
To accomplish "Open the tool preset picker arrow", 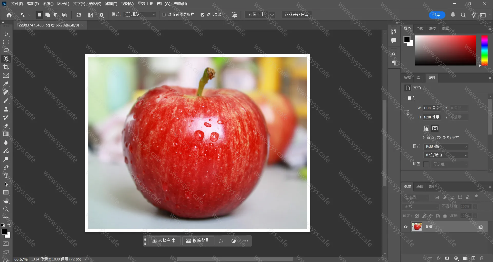I will coord(29,15).
